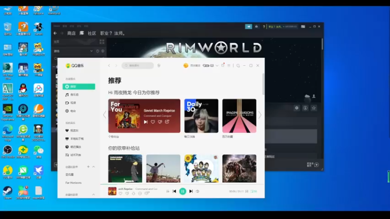The width and height of the screenshot is (390, 219).
Task: Open the armored warriors playlist cover
Action: [239, 168]
